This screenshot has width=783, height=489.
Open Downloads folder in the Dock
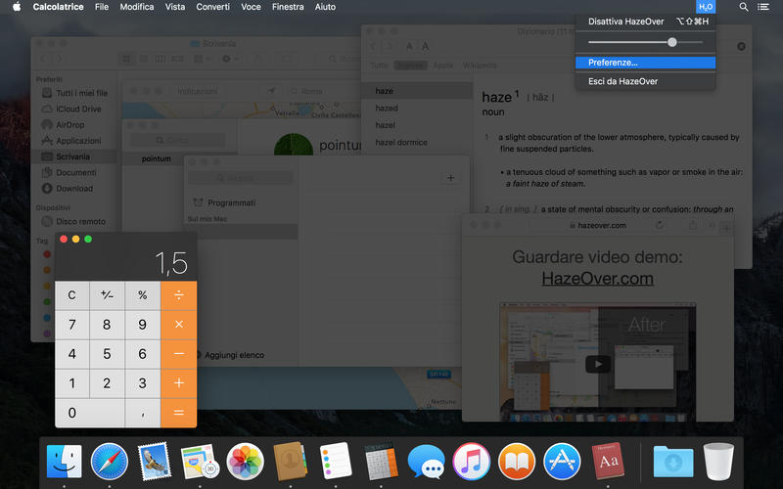[x=673, y=462]
